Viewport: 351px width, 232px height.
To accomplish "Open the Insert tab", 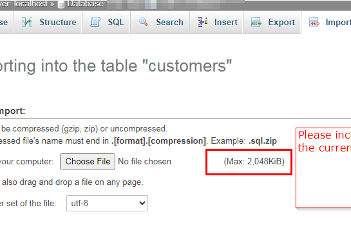I will 216,23.
